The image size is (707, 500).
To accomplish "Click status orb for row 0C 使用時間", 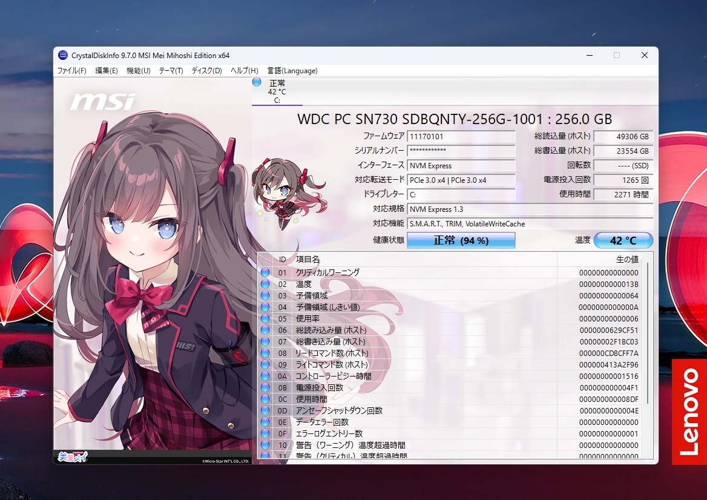I will [265, 399].
